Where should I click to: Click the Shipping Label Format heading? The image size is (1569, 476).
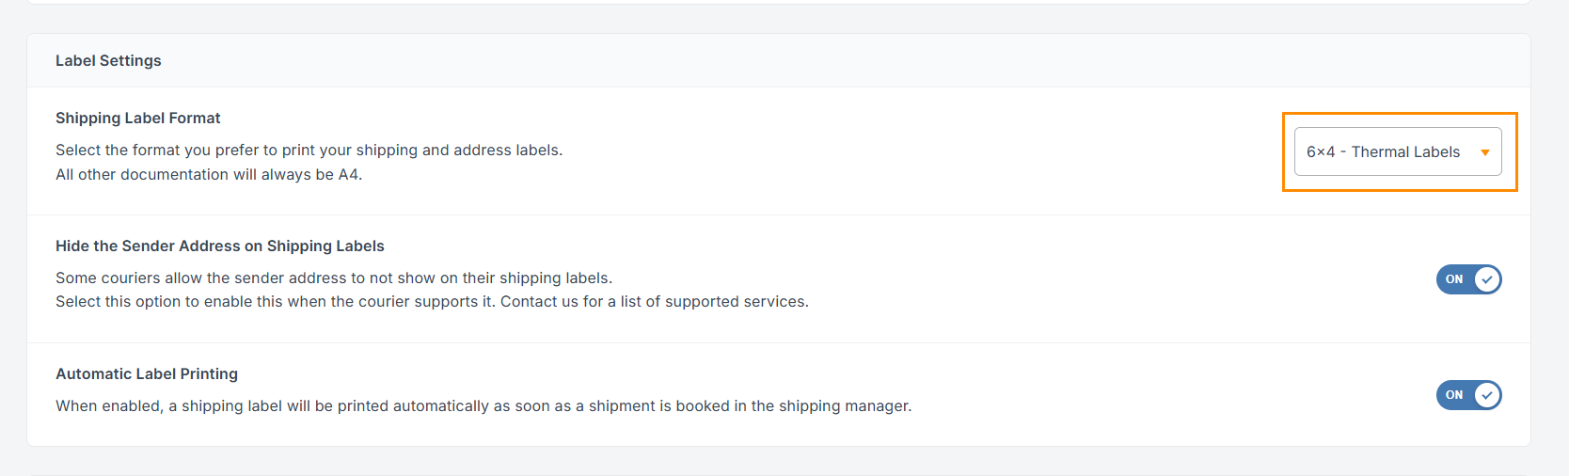137,118
